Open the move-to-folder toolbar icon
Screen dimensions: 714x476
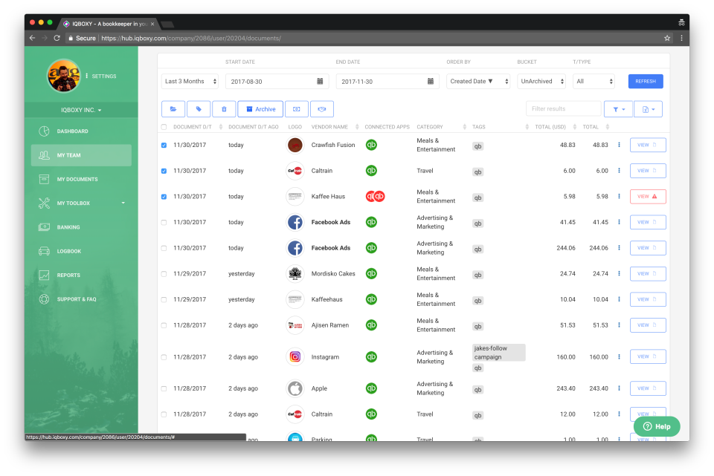click(173, 108)
